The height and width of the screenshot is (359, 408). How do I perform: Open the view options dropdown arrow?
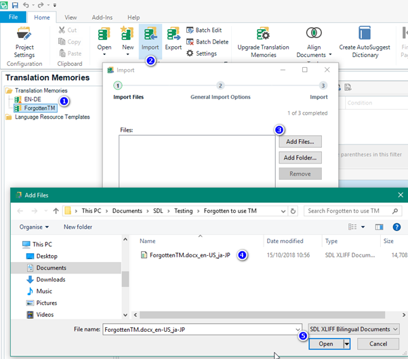(x=363, y=227)
